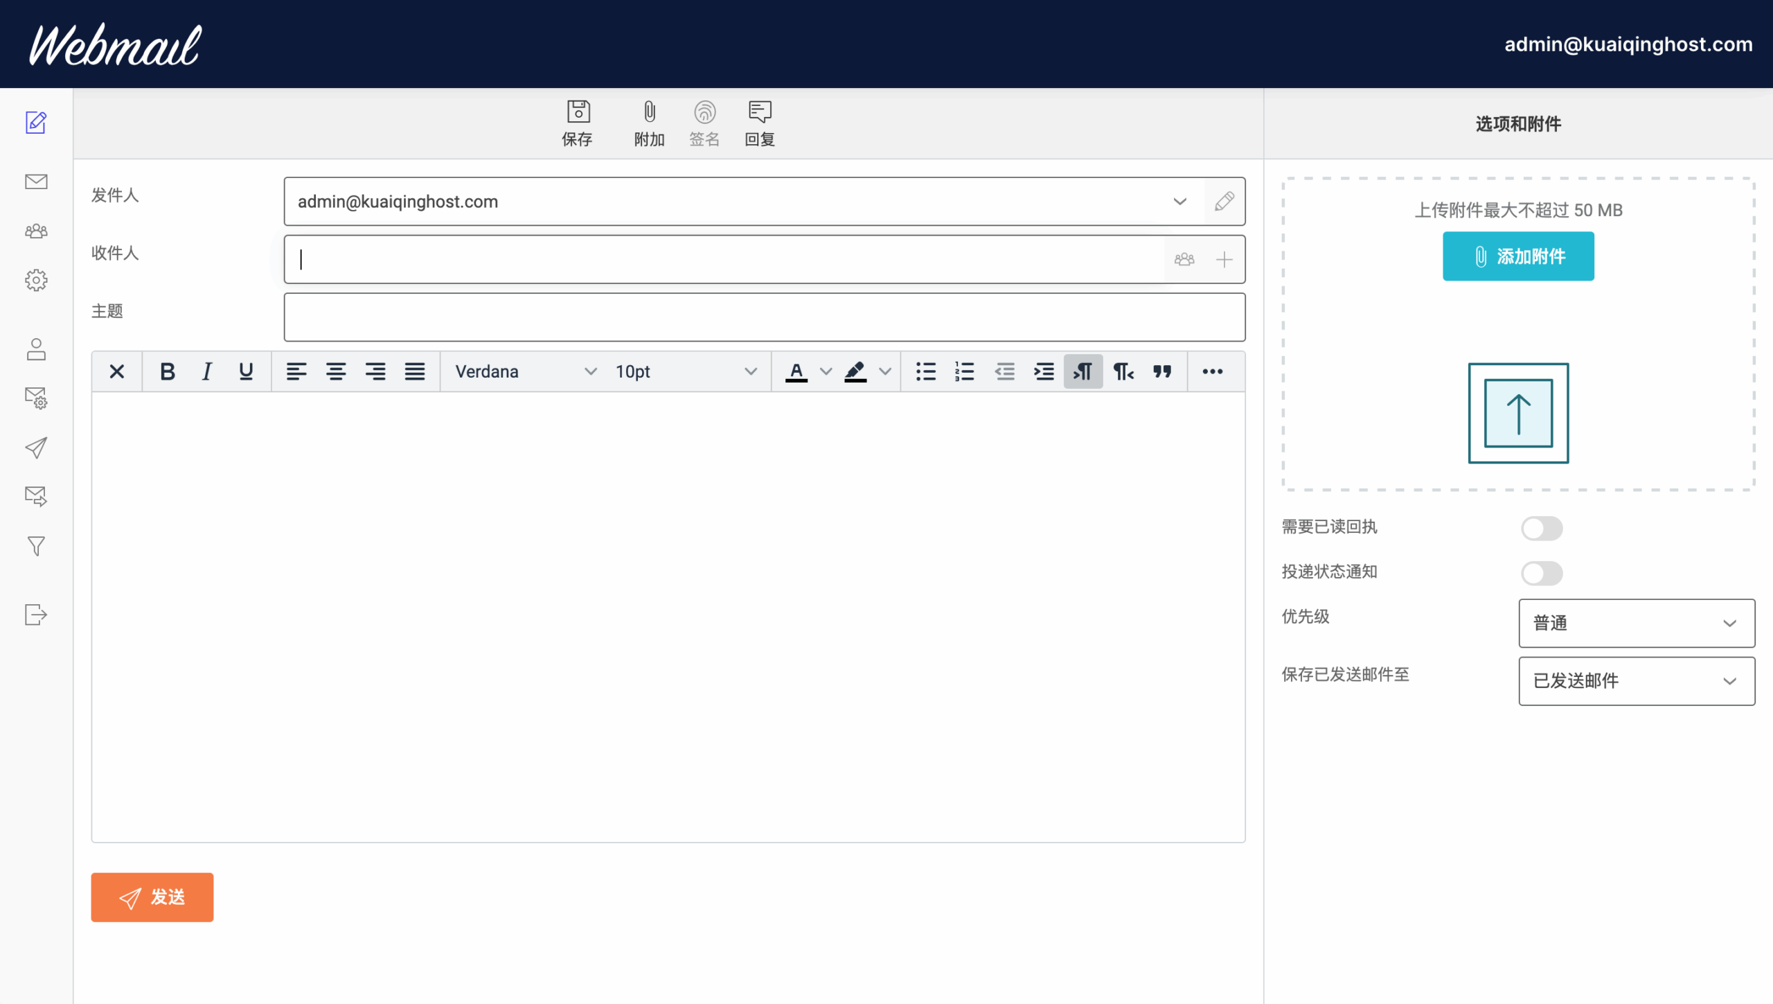
Task: Enable the 需要已读回执 toggle
Action: (1542, 528)
